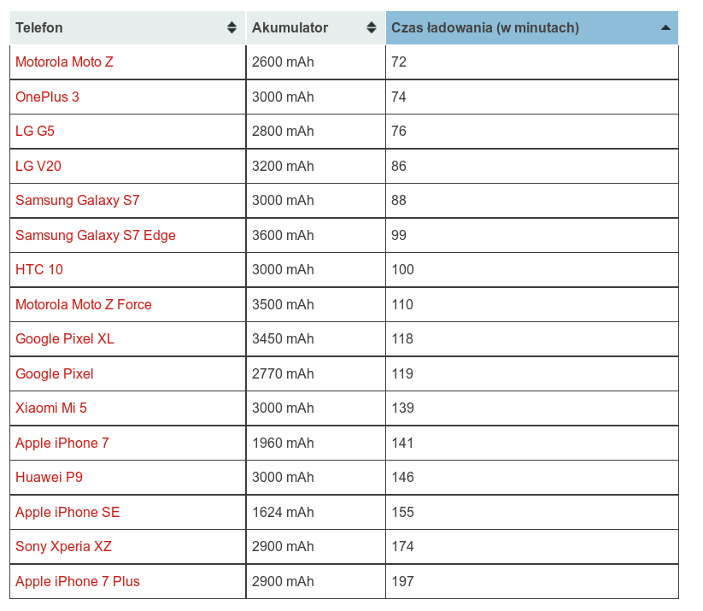Image resolution: width=703 pixels, height=611 pixels.
Task: Open the Motorola Moto Z link
Action: [65, 62]
